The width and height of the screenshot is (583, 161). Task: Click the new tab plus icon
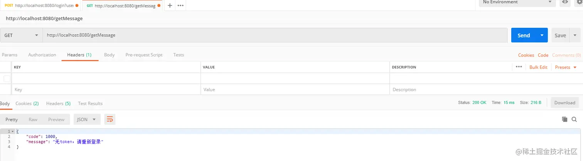tap(170, 5)
